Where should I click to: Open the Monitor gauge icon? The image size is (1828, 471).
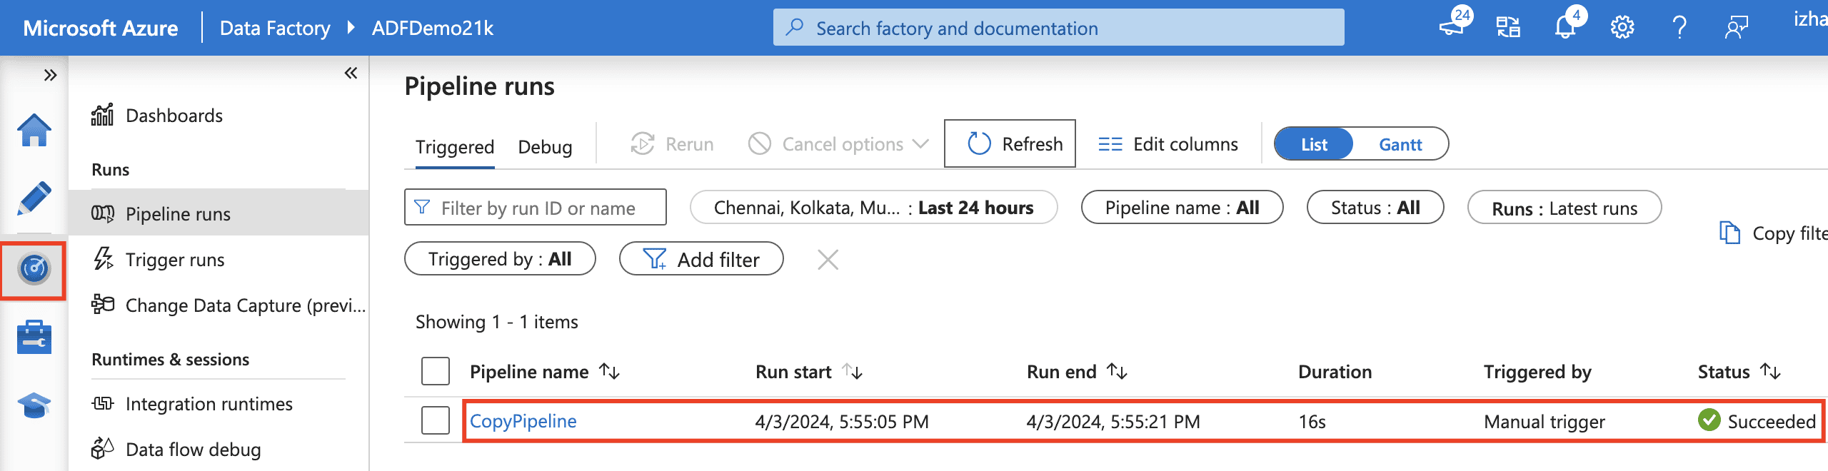(x=34, y=270)
